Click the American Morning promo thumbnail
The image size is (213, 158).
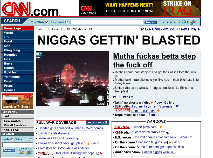point(17,101)
